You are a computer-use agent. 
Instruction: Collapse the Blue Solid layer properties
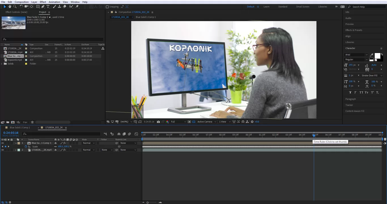click(16, 143)
